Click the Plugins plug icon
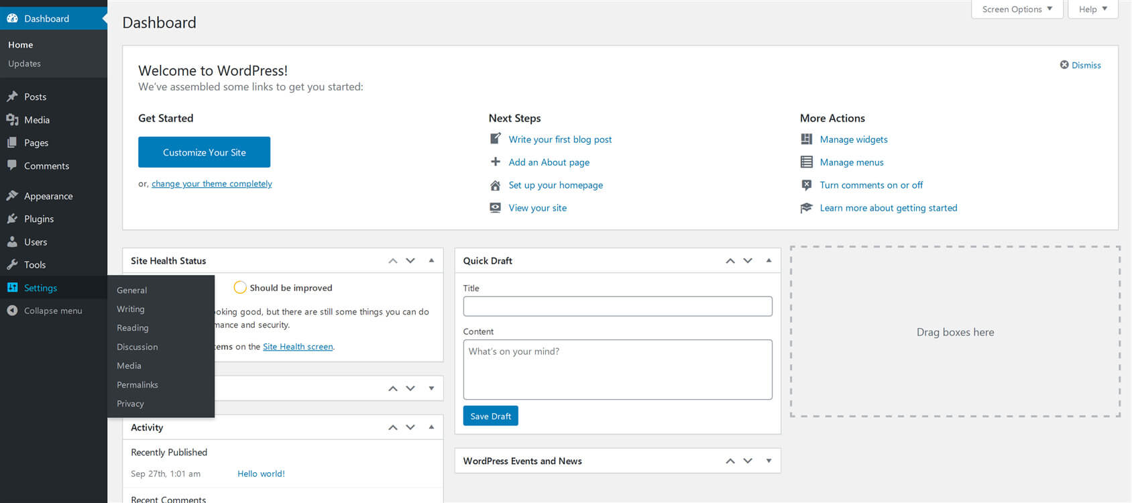Screen dimensions: 1132x503 12,219
